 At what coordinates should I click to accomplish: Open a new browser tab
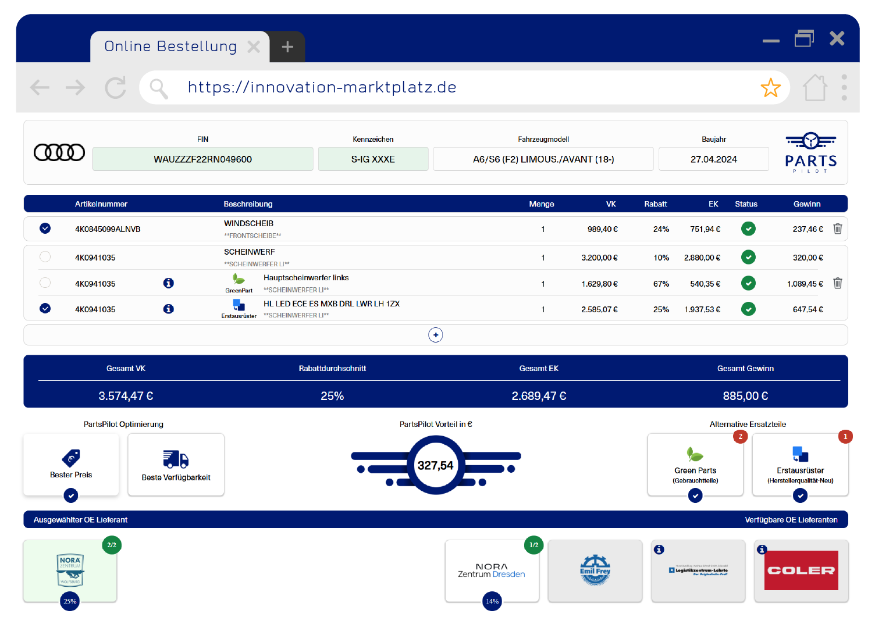(x=287, y=47)
